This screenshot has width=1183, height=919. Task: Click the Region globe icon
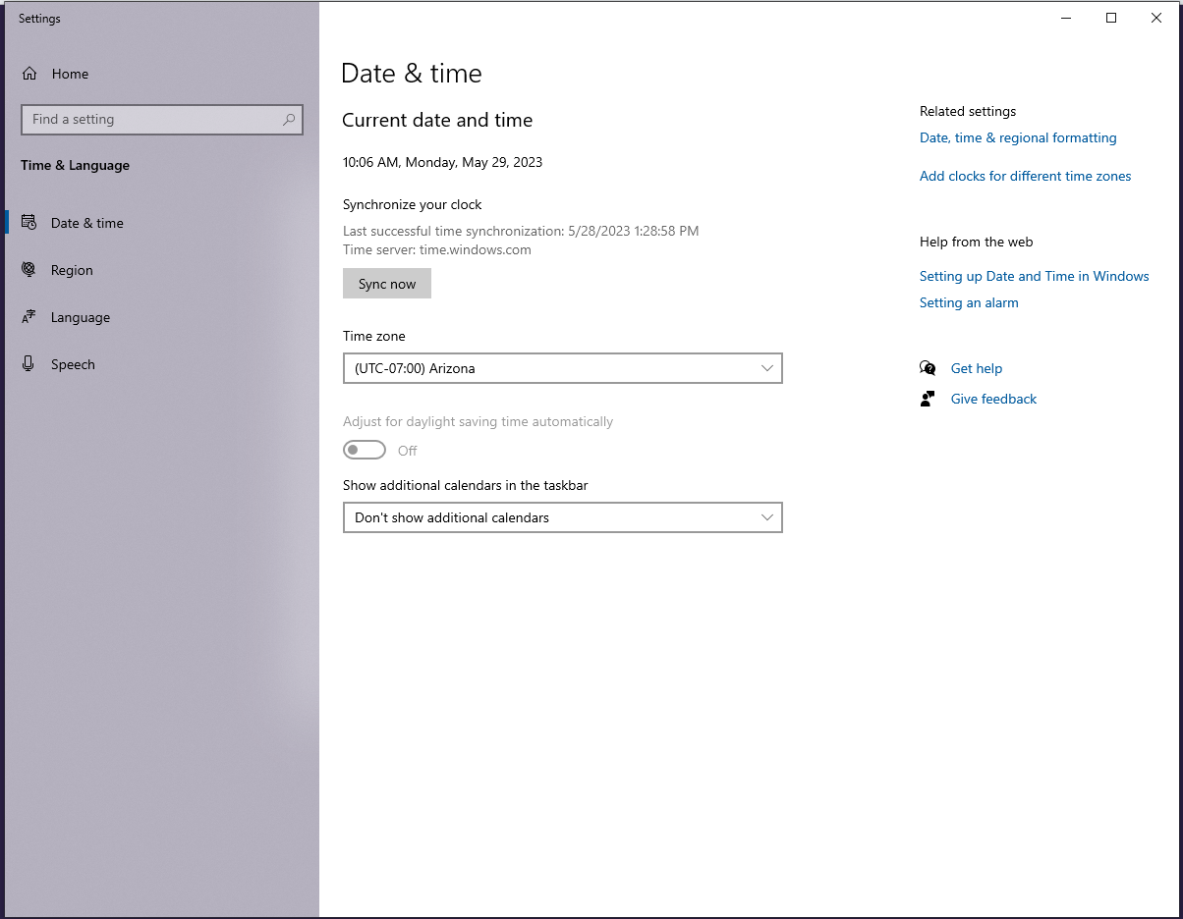click(29, 270)
